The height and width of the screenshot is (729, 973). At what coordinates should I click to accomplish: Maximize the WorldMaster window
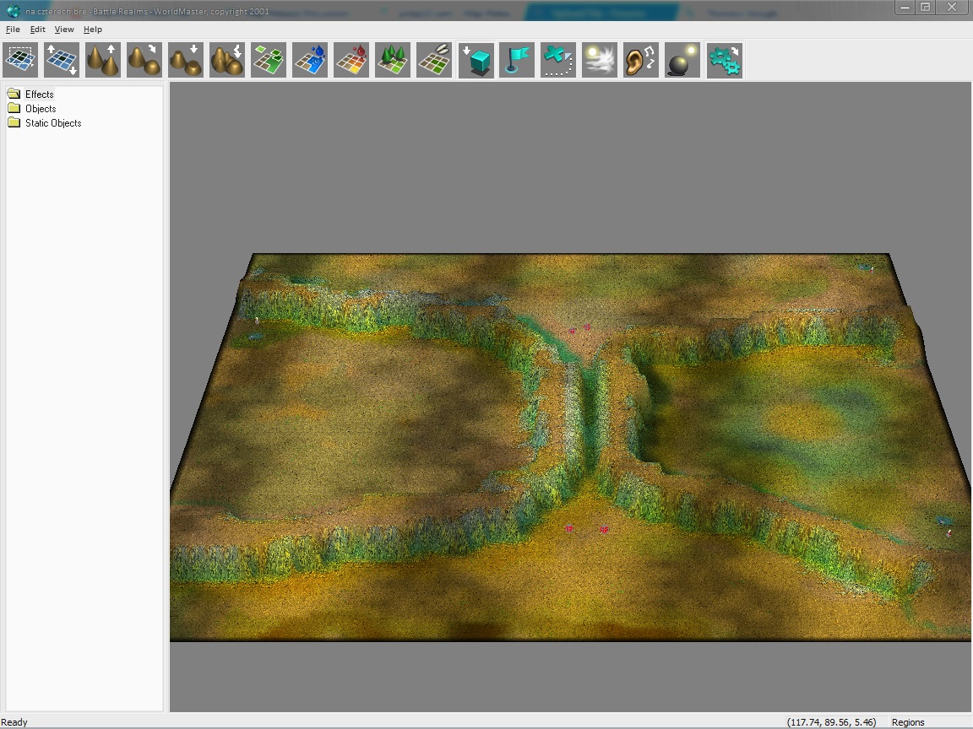click(925, 8)
